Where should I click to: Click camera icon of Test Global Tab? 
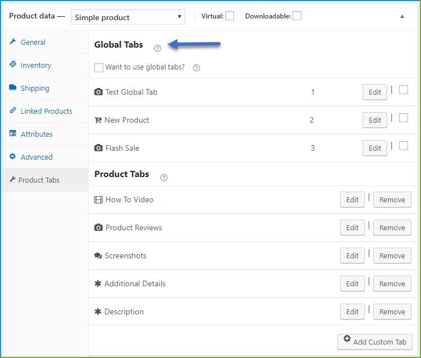pyautogui.click(x=98, y=92)
